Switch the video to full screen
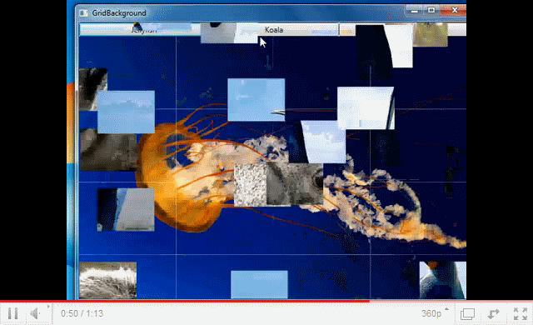This screenshot has width=533, height=325. pos(520,313)
